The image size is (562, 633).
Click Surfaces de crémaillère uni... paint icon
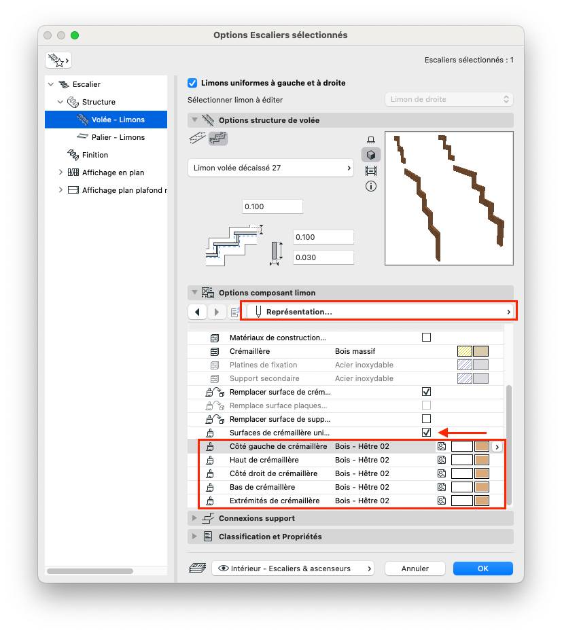click(x=210, y=433)
